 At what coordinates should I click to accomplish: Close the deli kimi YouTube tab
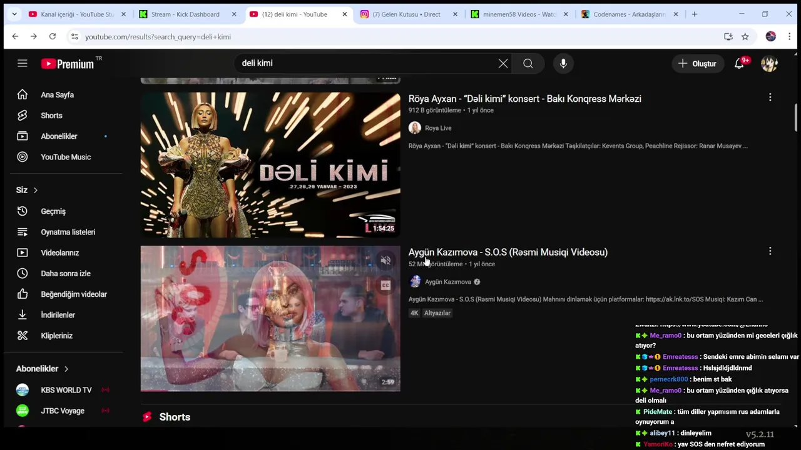pos(344,14)
